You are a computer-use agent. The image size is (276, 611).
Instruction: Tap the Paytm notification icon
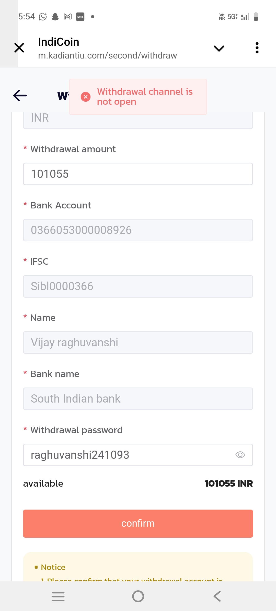pyautogui.click(x=80, y=17)
